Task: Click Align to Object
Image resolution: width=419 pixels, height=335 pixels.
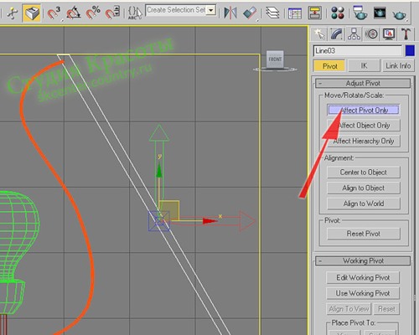Action: coord(364,188)
